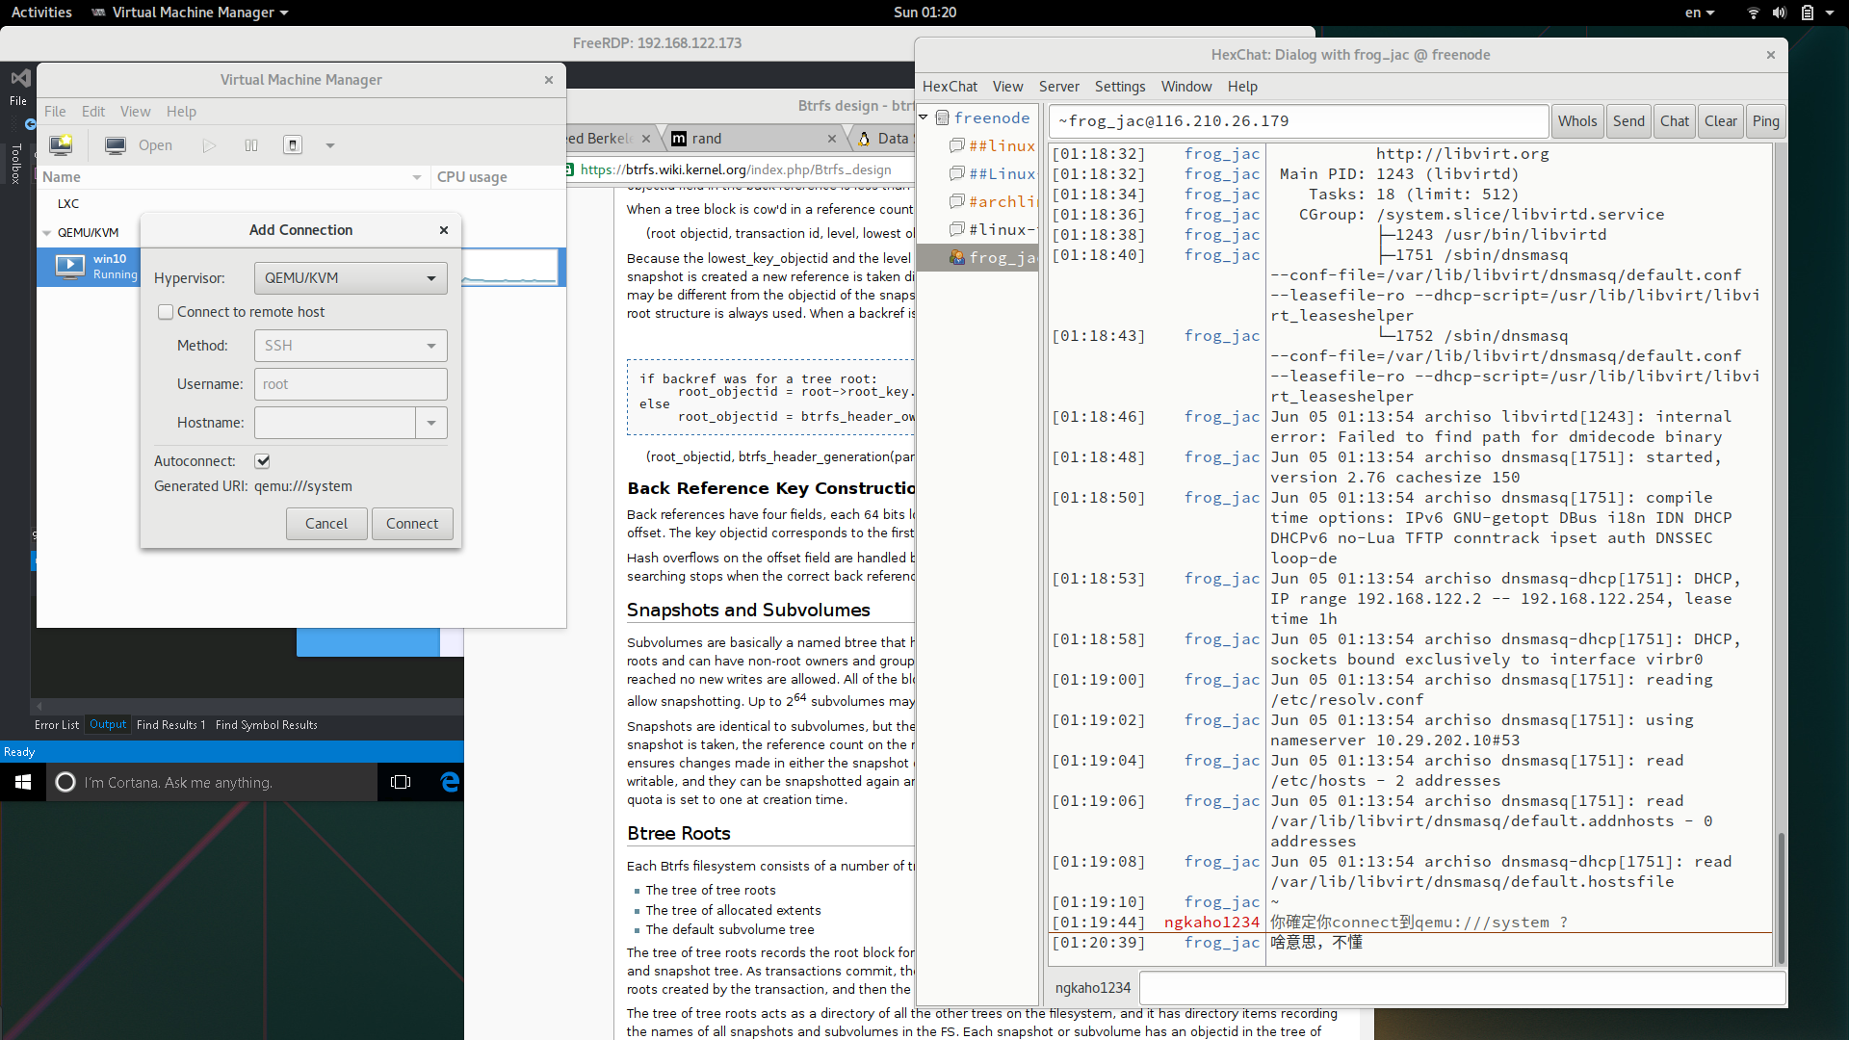The image size is (1849, 1040).
Task: Click the HexChat message input box
Action: 1462,988
